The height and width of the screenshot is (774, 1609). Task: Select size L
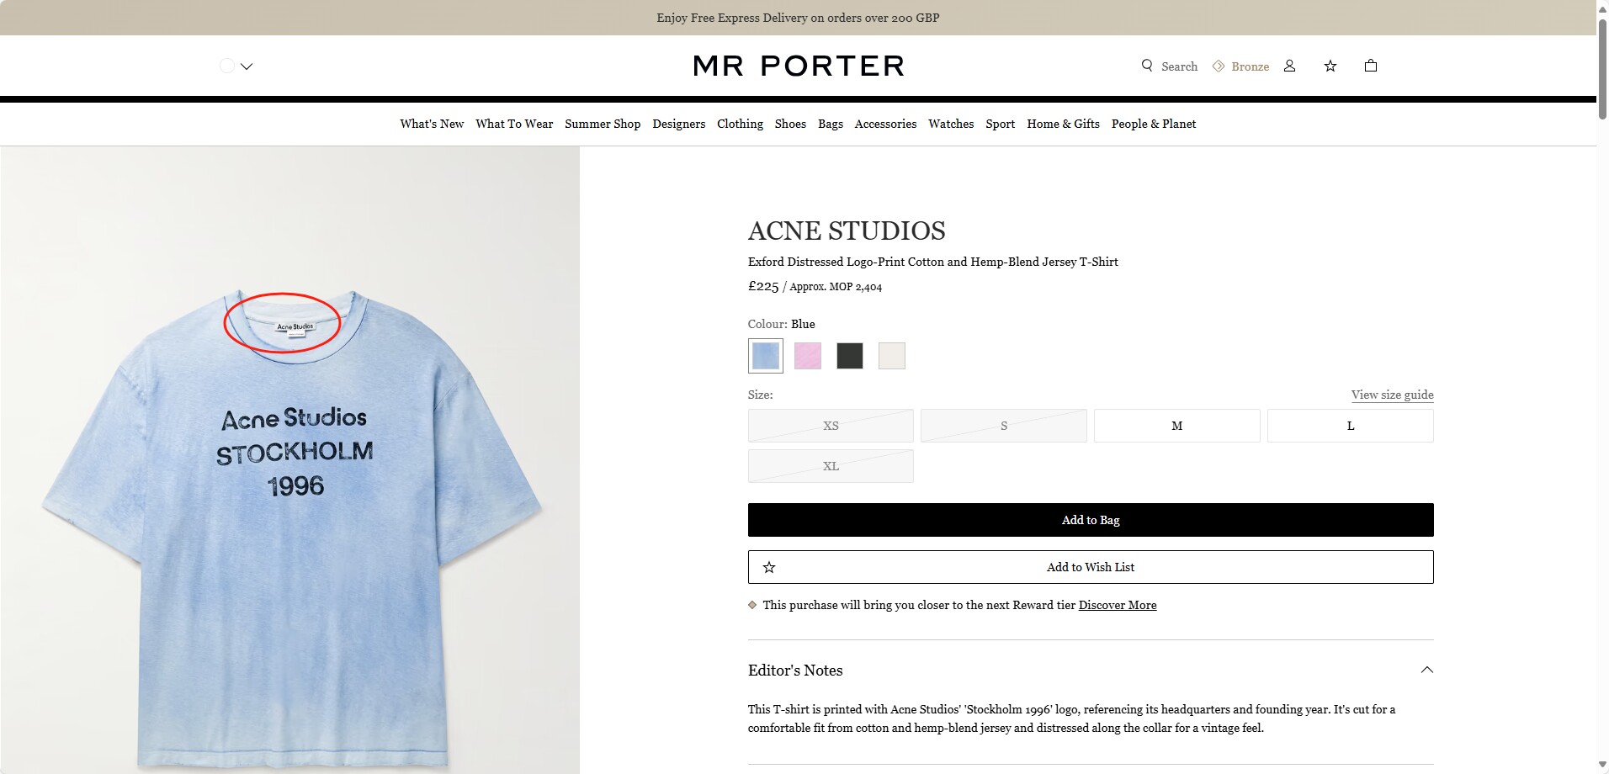point(1350,426)
